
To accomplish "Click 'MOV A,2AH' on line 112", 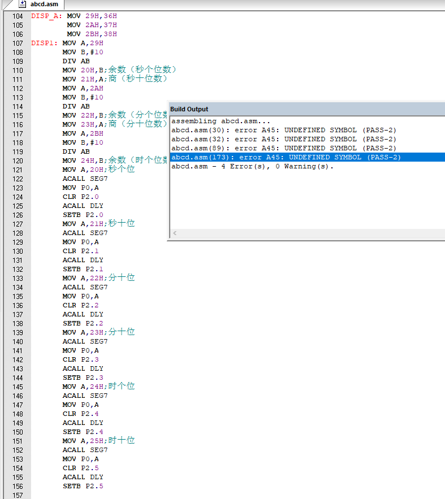I will pyautogui.click(x=83, y=88).
